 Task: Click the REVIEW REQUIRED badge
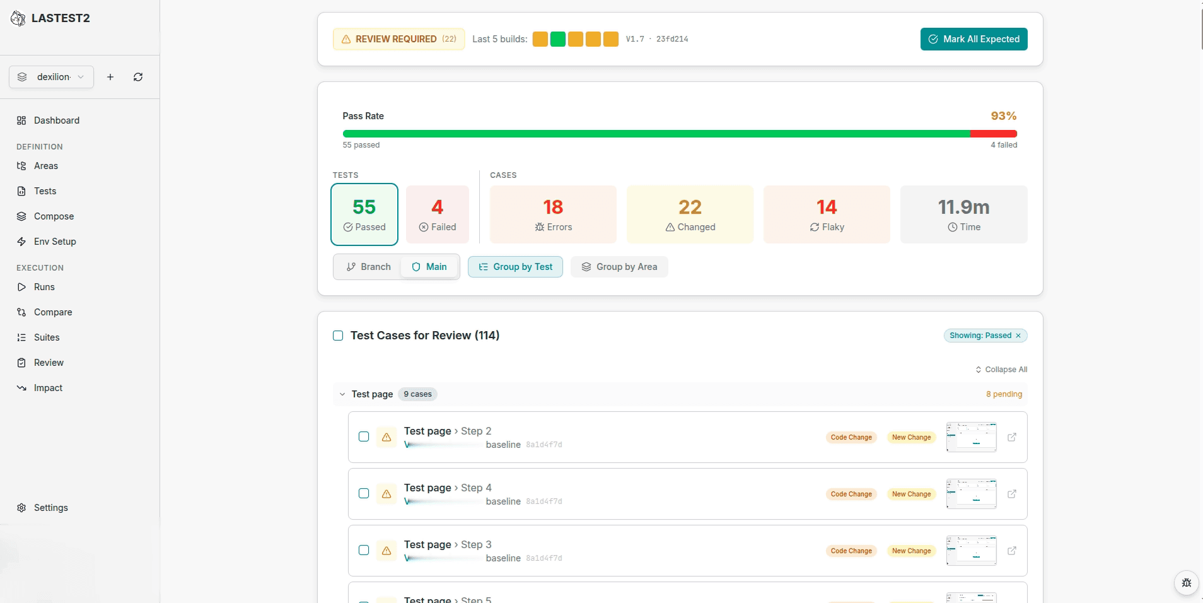pyautogui.click(x=399, y=39)
